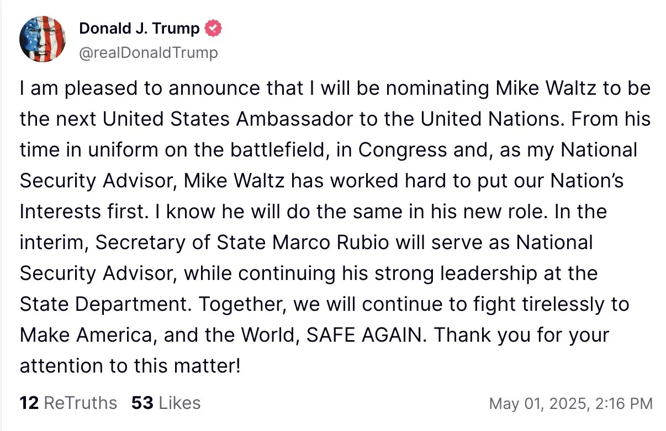This screenshot has height=431, width=666.
Task: Click the flag-painted profile avatar
Action: 43,39
